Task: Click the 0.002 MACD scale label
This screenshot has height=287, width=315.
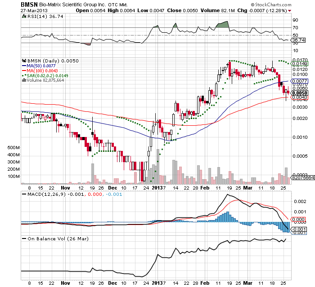Action: click(300, 201)
